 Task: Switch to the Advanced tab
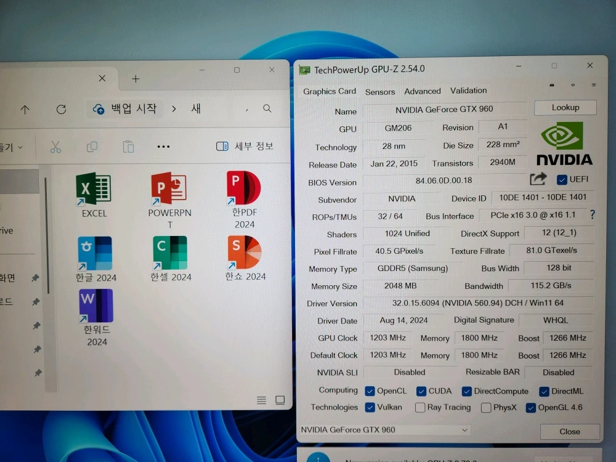(423, 91)
